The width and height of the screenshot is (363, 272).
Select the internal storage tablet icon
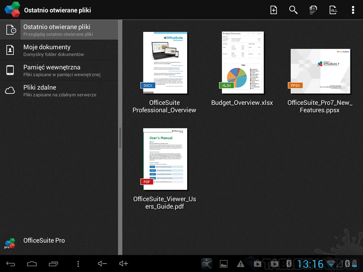[10, 70]
